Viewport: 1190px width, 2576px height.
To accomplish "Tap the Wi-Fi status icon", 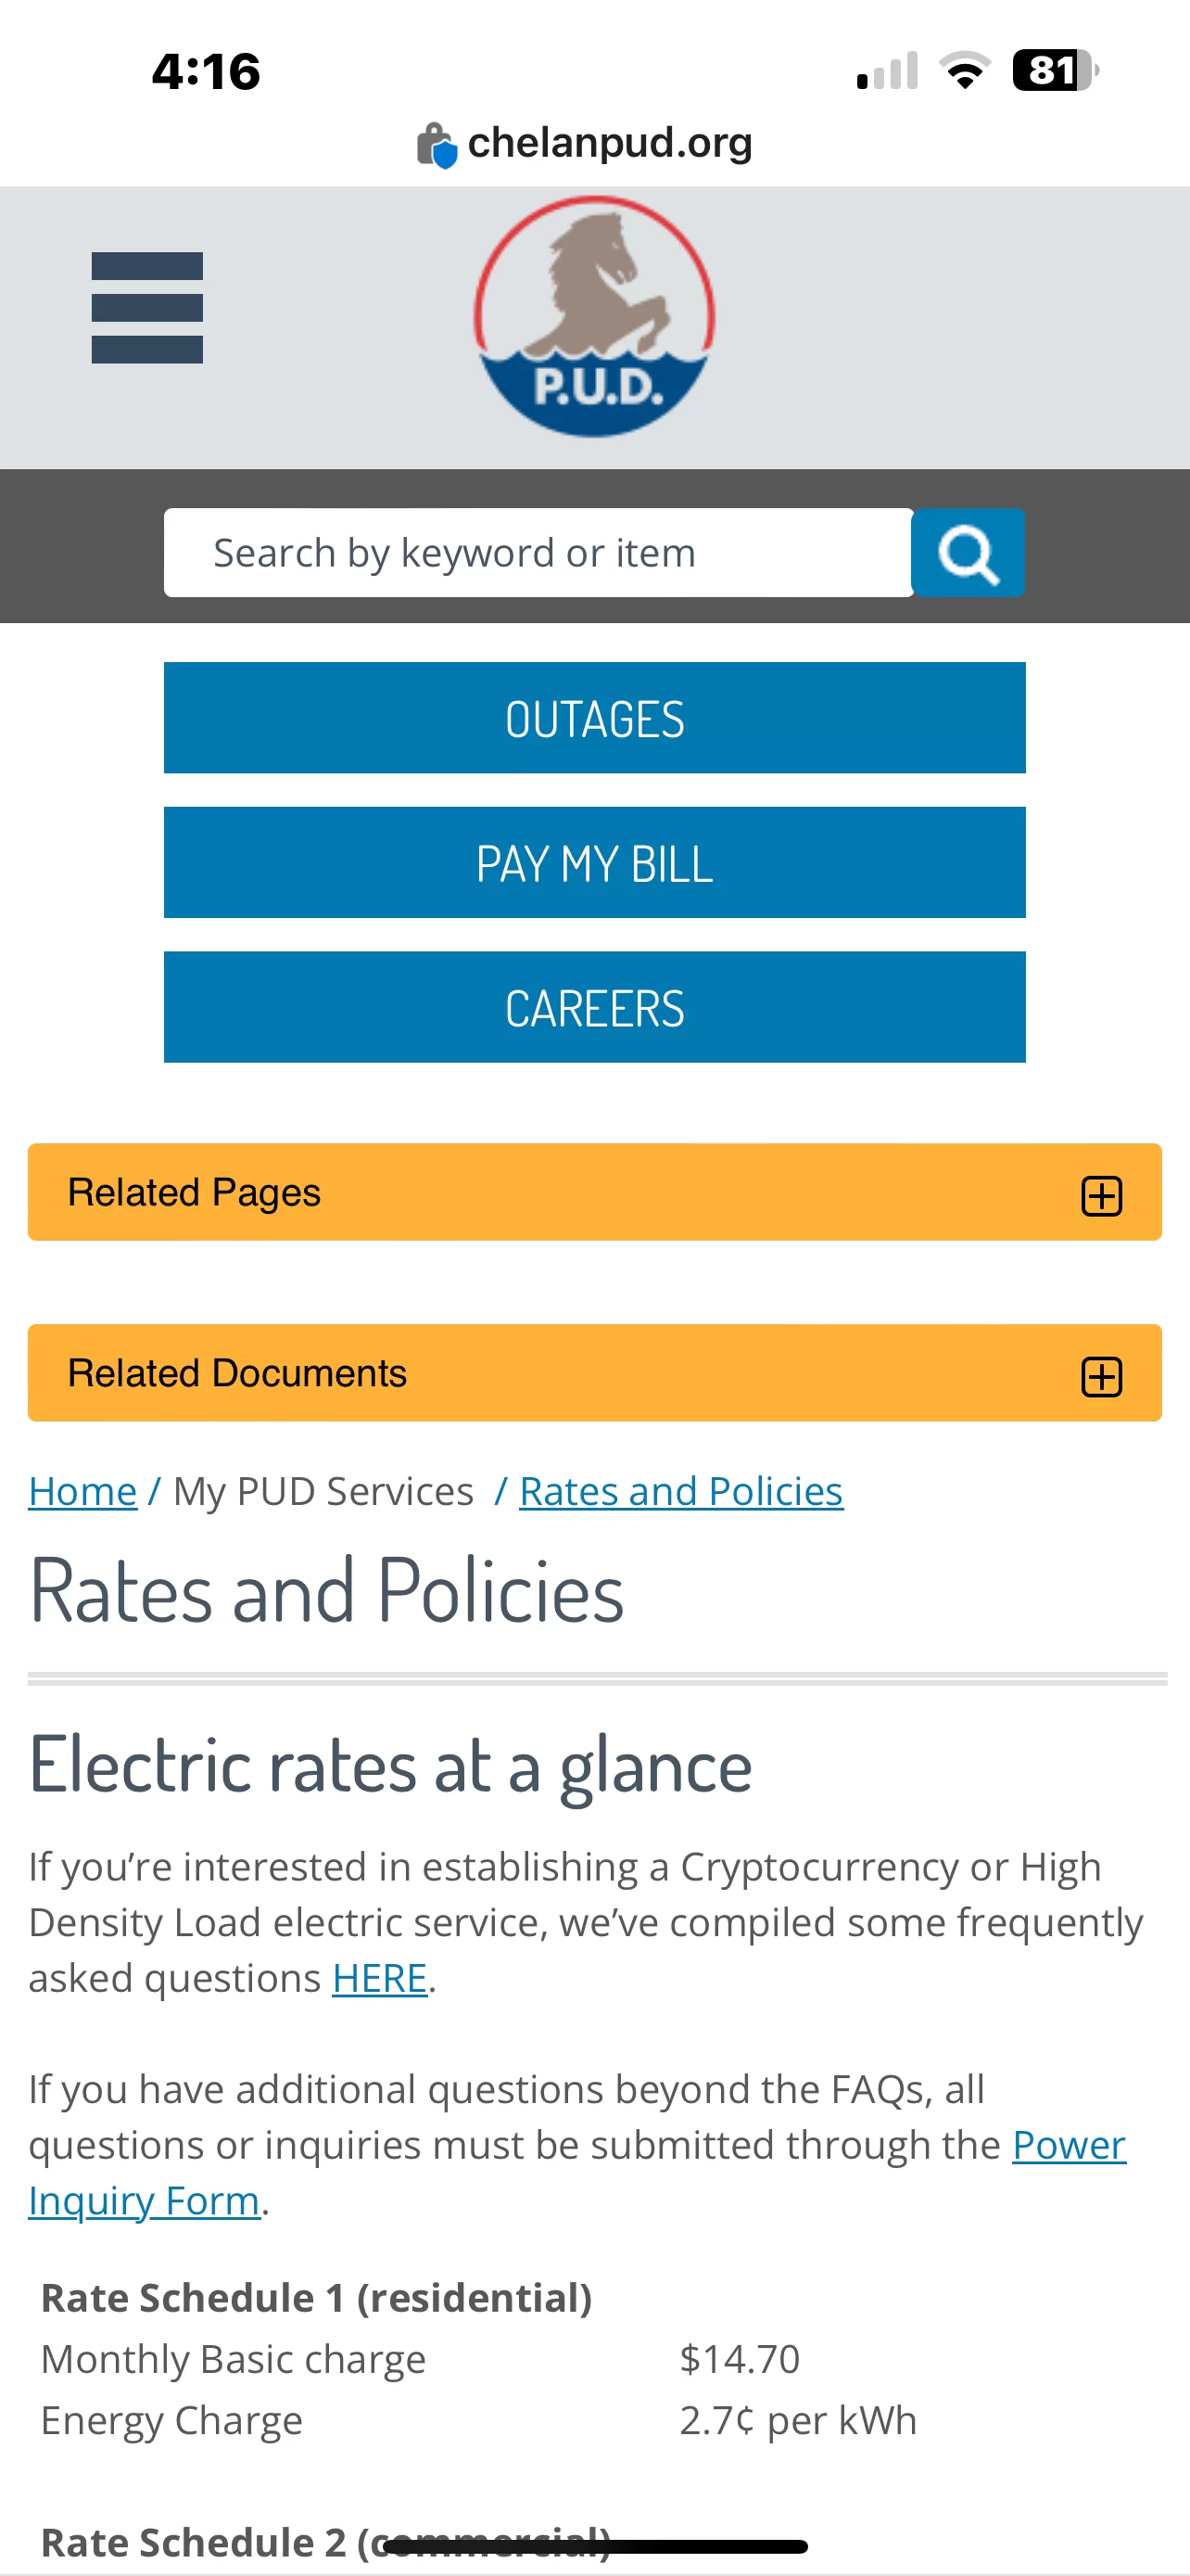I will pyautogui.click(x=964, y=71).
